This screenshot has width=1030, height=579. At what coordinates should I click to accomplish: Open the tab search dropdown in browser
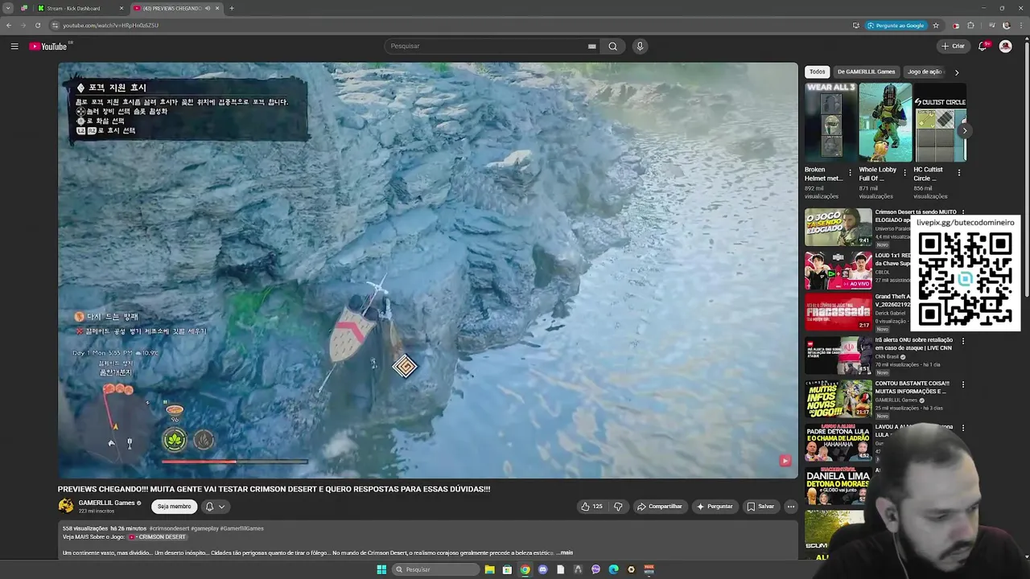click(8, 8)
